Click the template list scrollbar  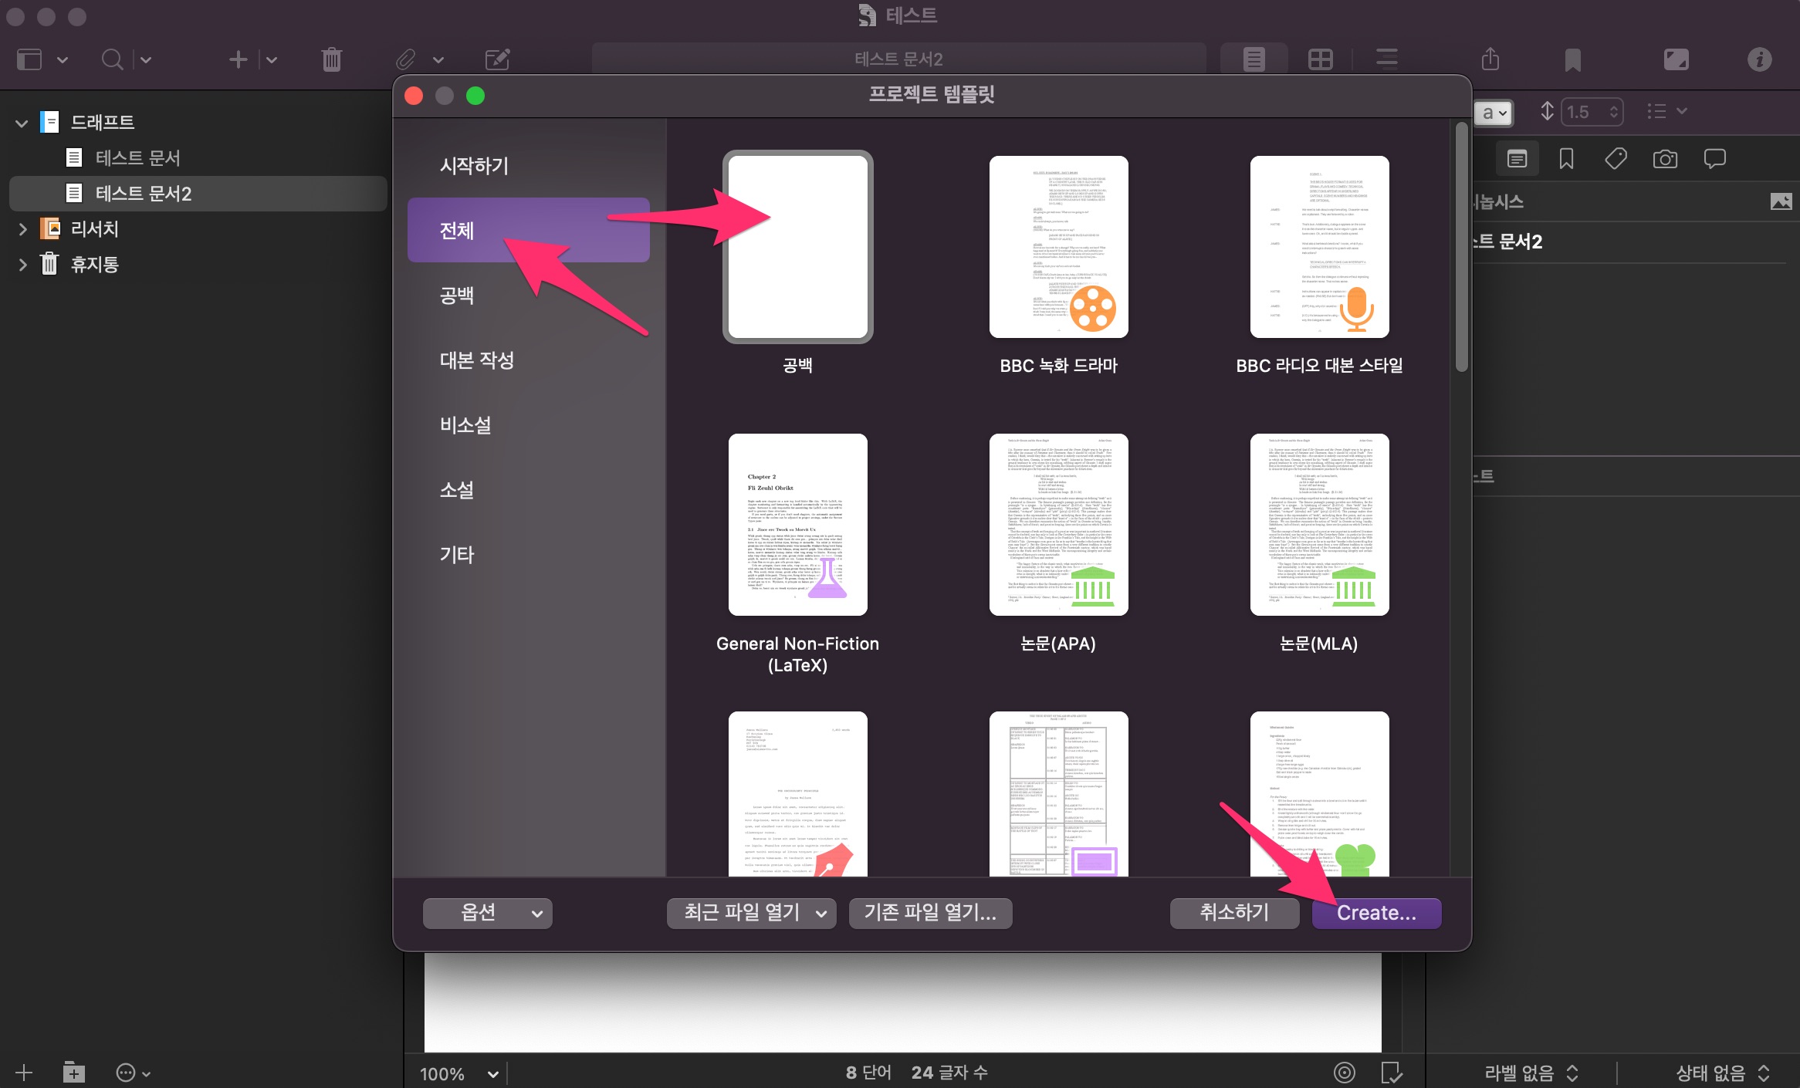click(x=1461, y=247)
